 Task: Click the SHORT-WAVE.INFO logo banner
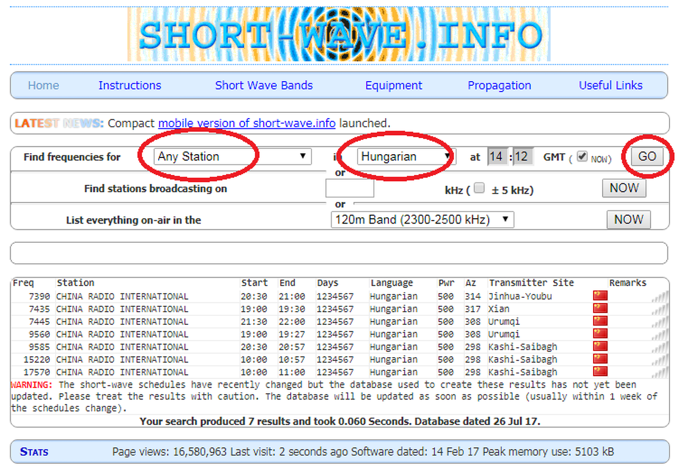(339, 34)
